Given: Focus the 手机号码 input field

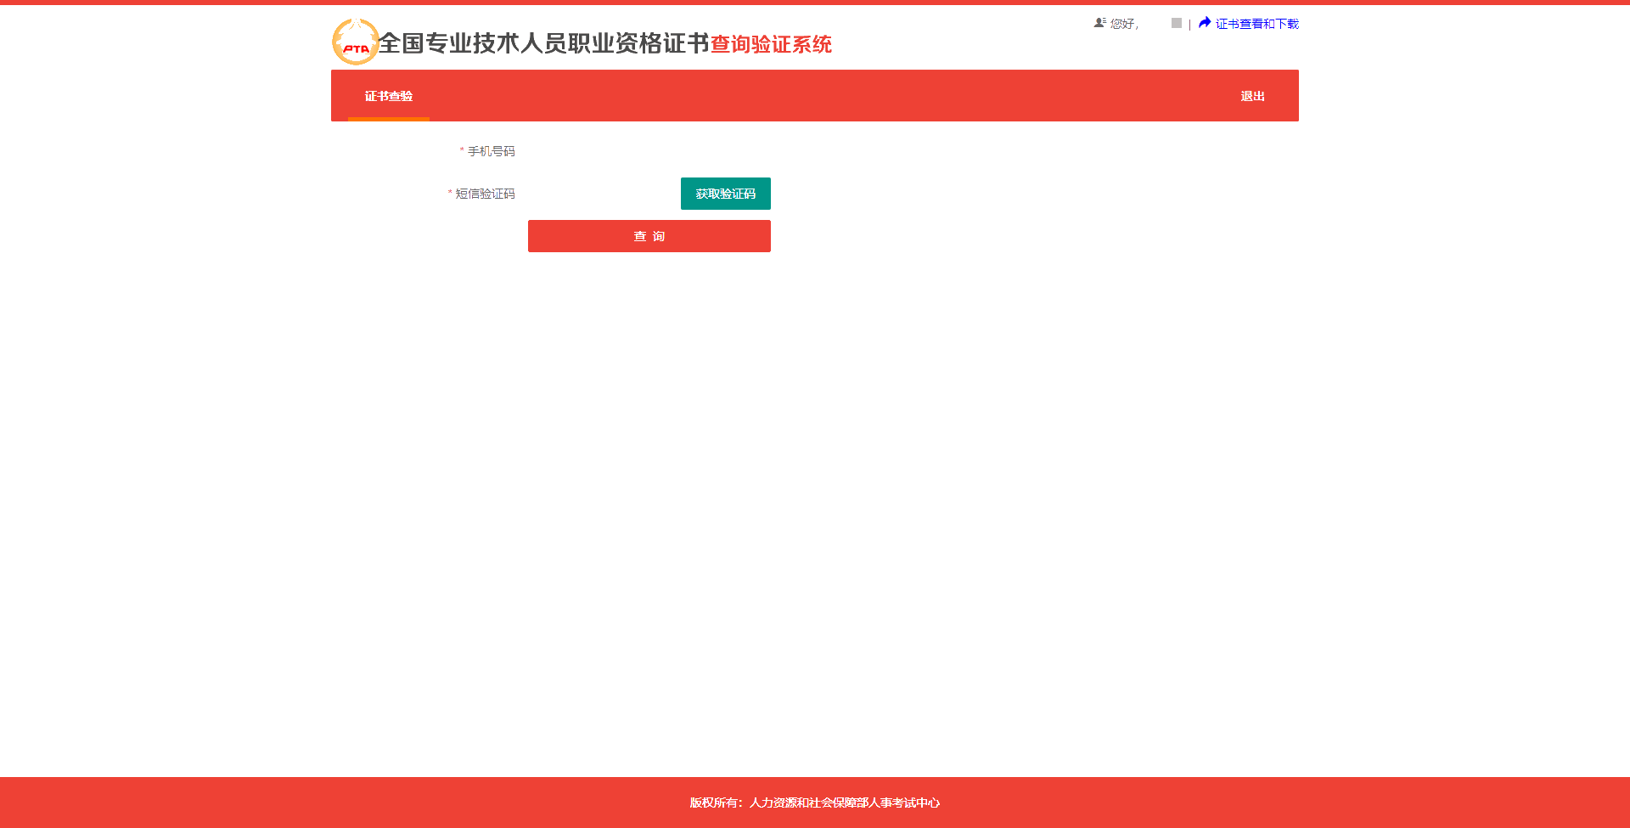Looking at the screenshot, I should (x=649, y=151).
